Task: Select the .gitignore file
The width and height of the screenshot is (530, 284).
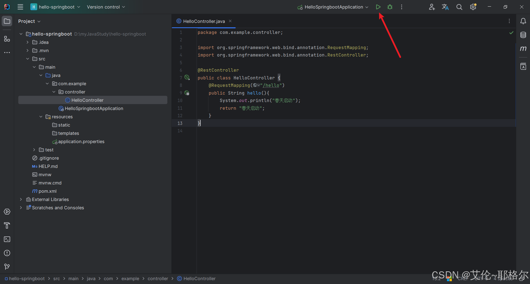Action: pos(93,158)
